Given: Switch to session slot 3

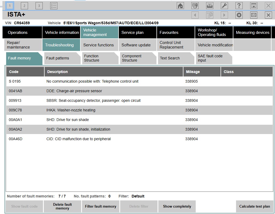Looking at the screenshot, I should tap(39, 6).
